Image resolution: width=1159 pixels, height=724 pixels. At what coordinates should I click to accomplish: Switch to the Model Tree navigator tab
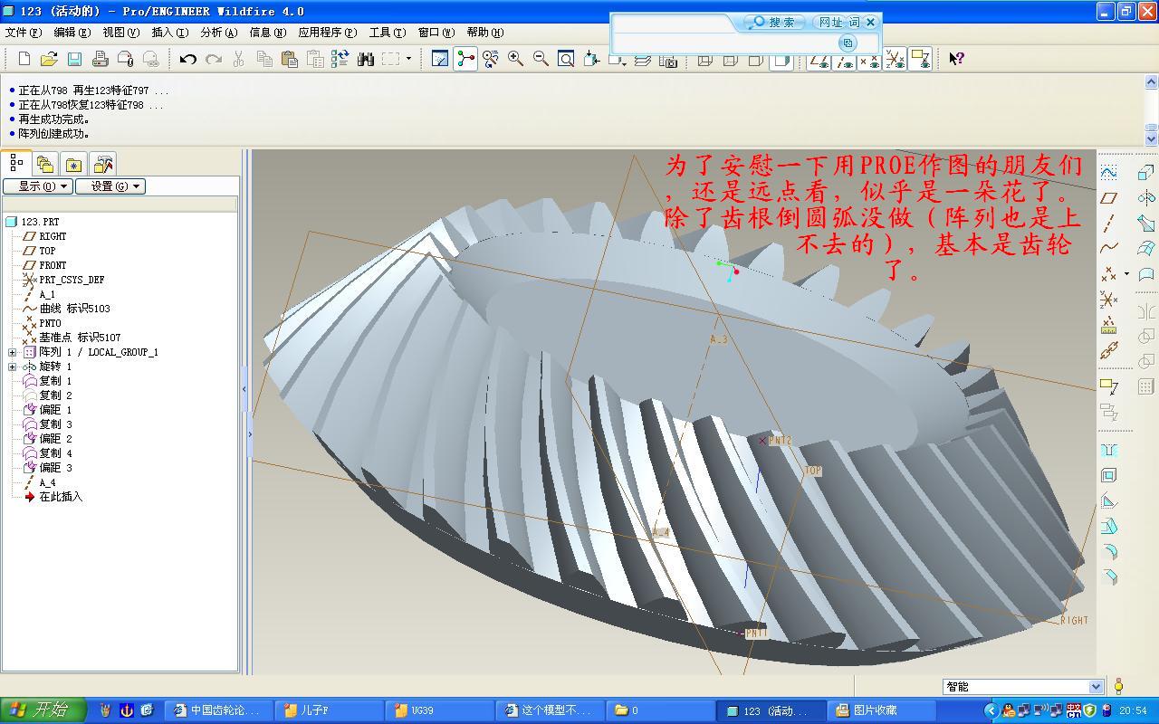pyautogui.click(x=16, y=163)
